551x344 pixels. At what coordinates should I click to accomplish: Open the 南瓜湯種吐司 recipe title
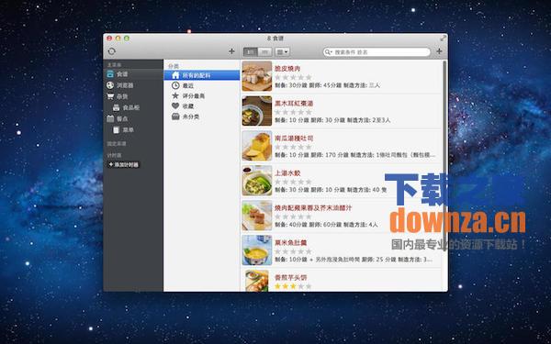point(294,139)
